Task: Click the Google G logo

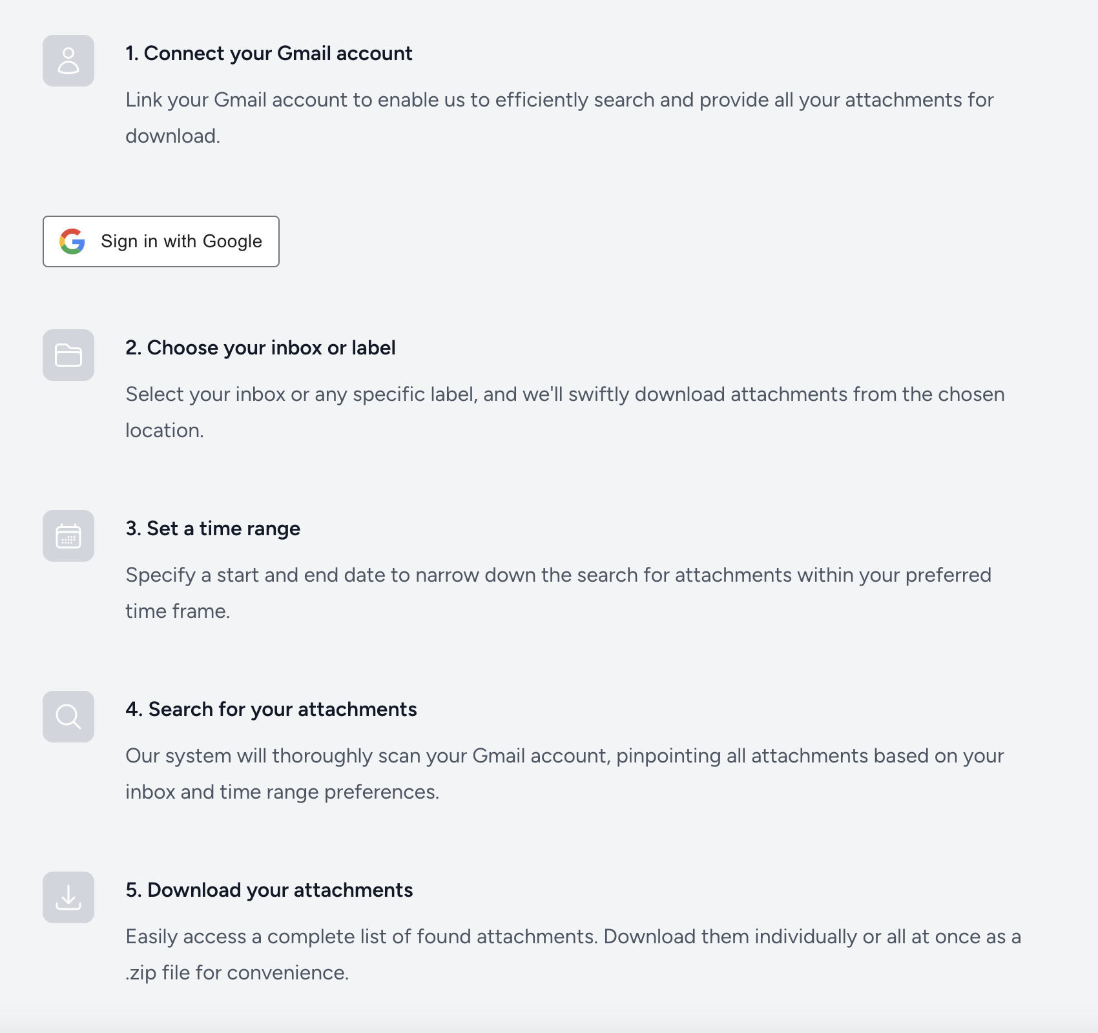Action: (72, 241)
